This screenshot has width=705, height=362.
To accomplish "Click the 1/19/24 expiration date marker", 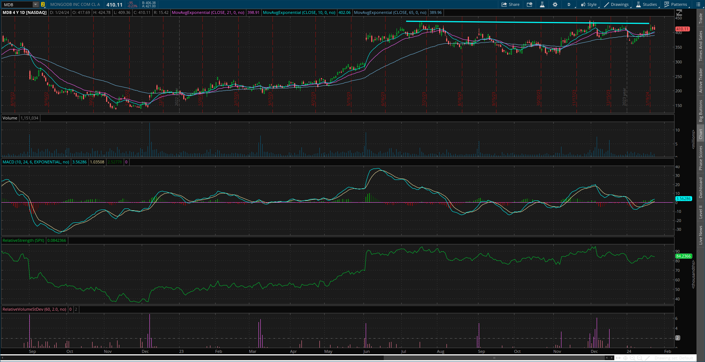I will tap(648, 98).
